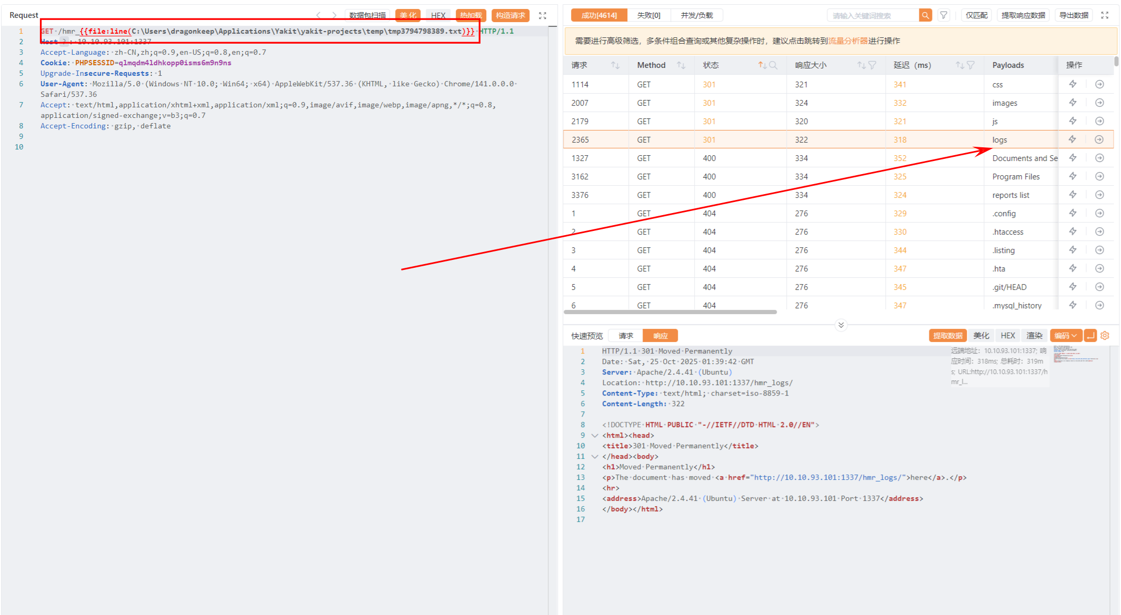Click the orange search magnifier button

925,15
